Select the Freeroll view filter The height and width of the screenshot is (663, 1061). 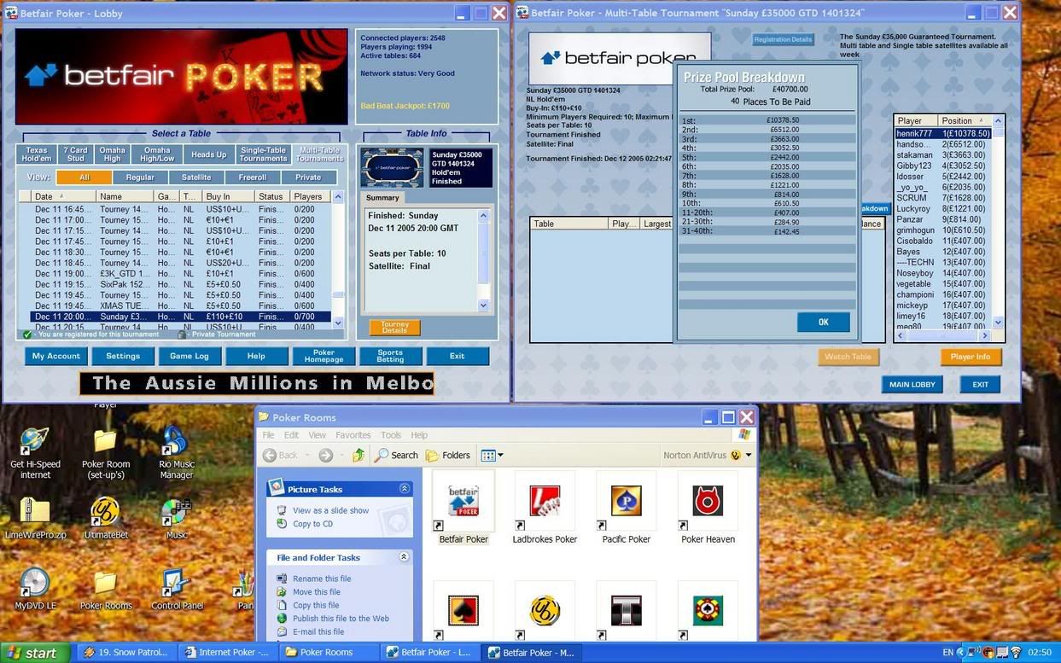point(253,177)
